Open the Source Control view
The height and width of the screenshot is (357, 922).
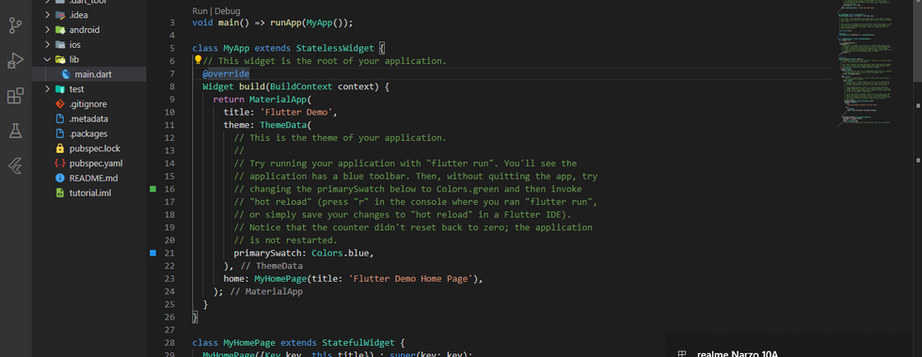click(x=15, y=26)
